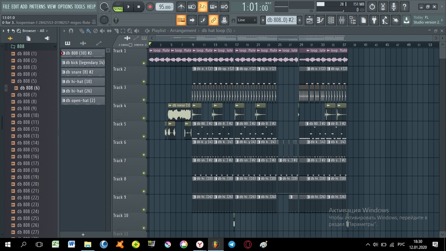Add a new pattern with plus button
Image resolution: width=446 pixels, height=251 pixels.
pos(300,20)
